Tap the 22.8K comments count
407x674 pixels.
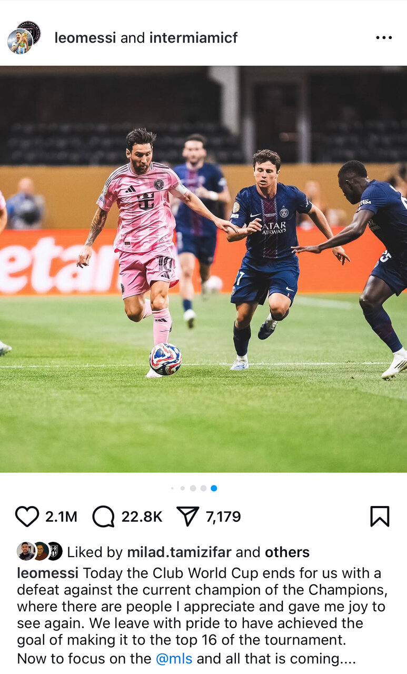click(x=142, y=517)
